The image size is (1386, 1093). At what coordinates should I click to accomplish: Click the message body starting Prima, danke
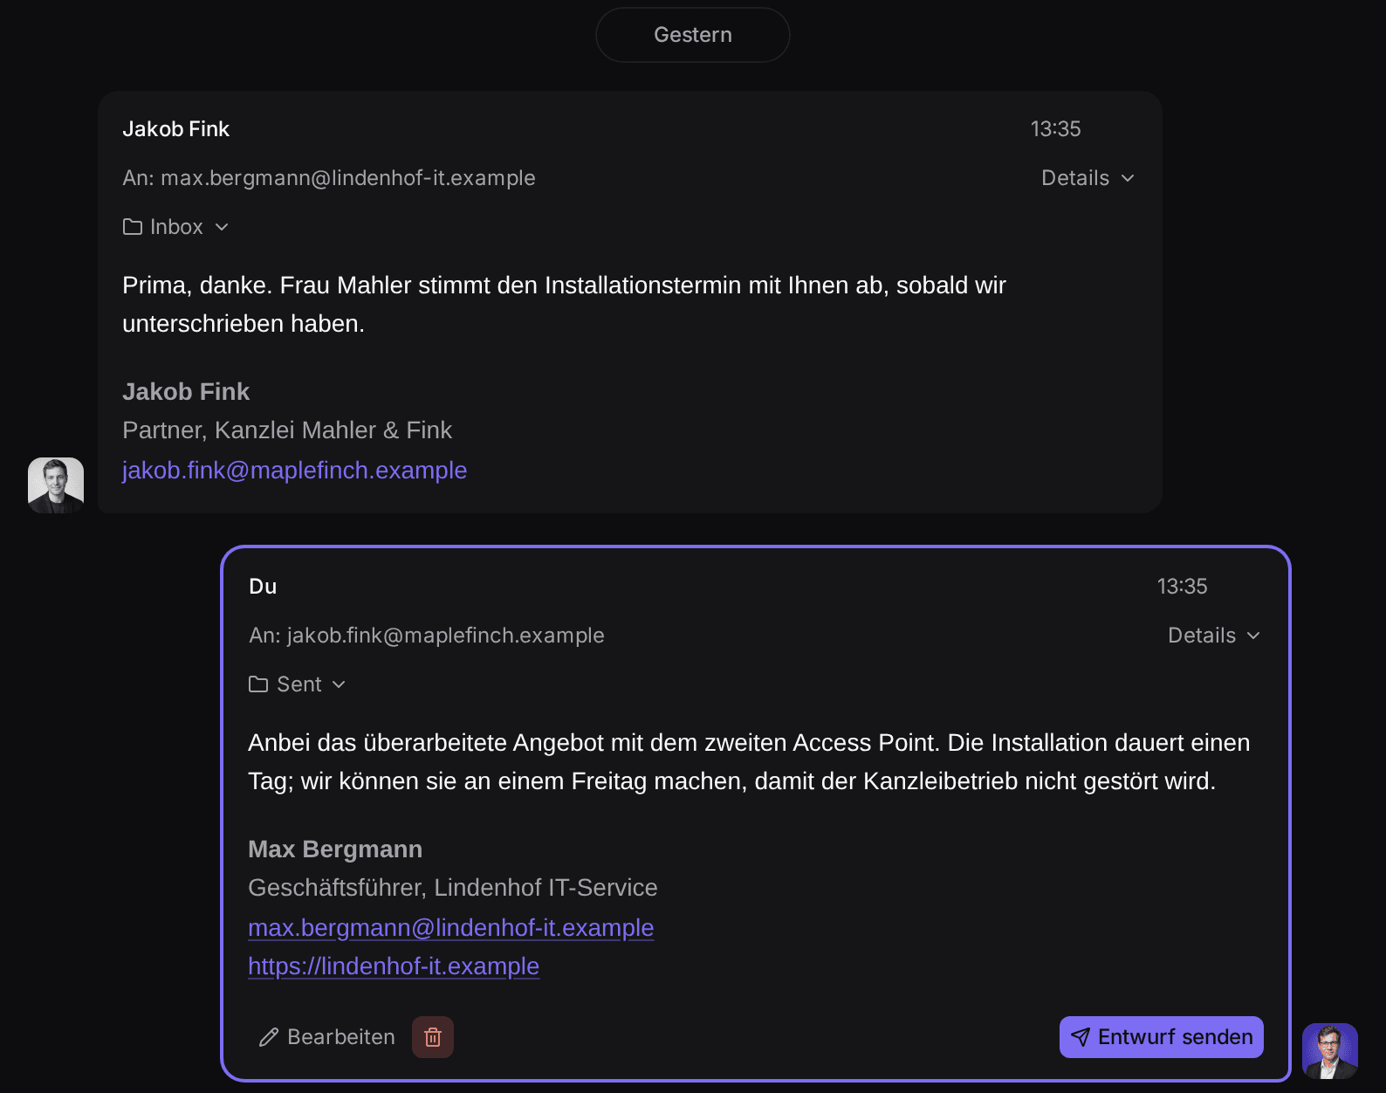tap(565, 305)
